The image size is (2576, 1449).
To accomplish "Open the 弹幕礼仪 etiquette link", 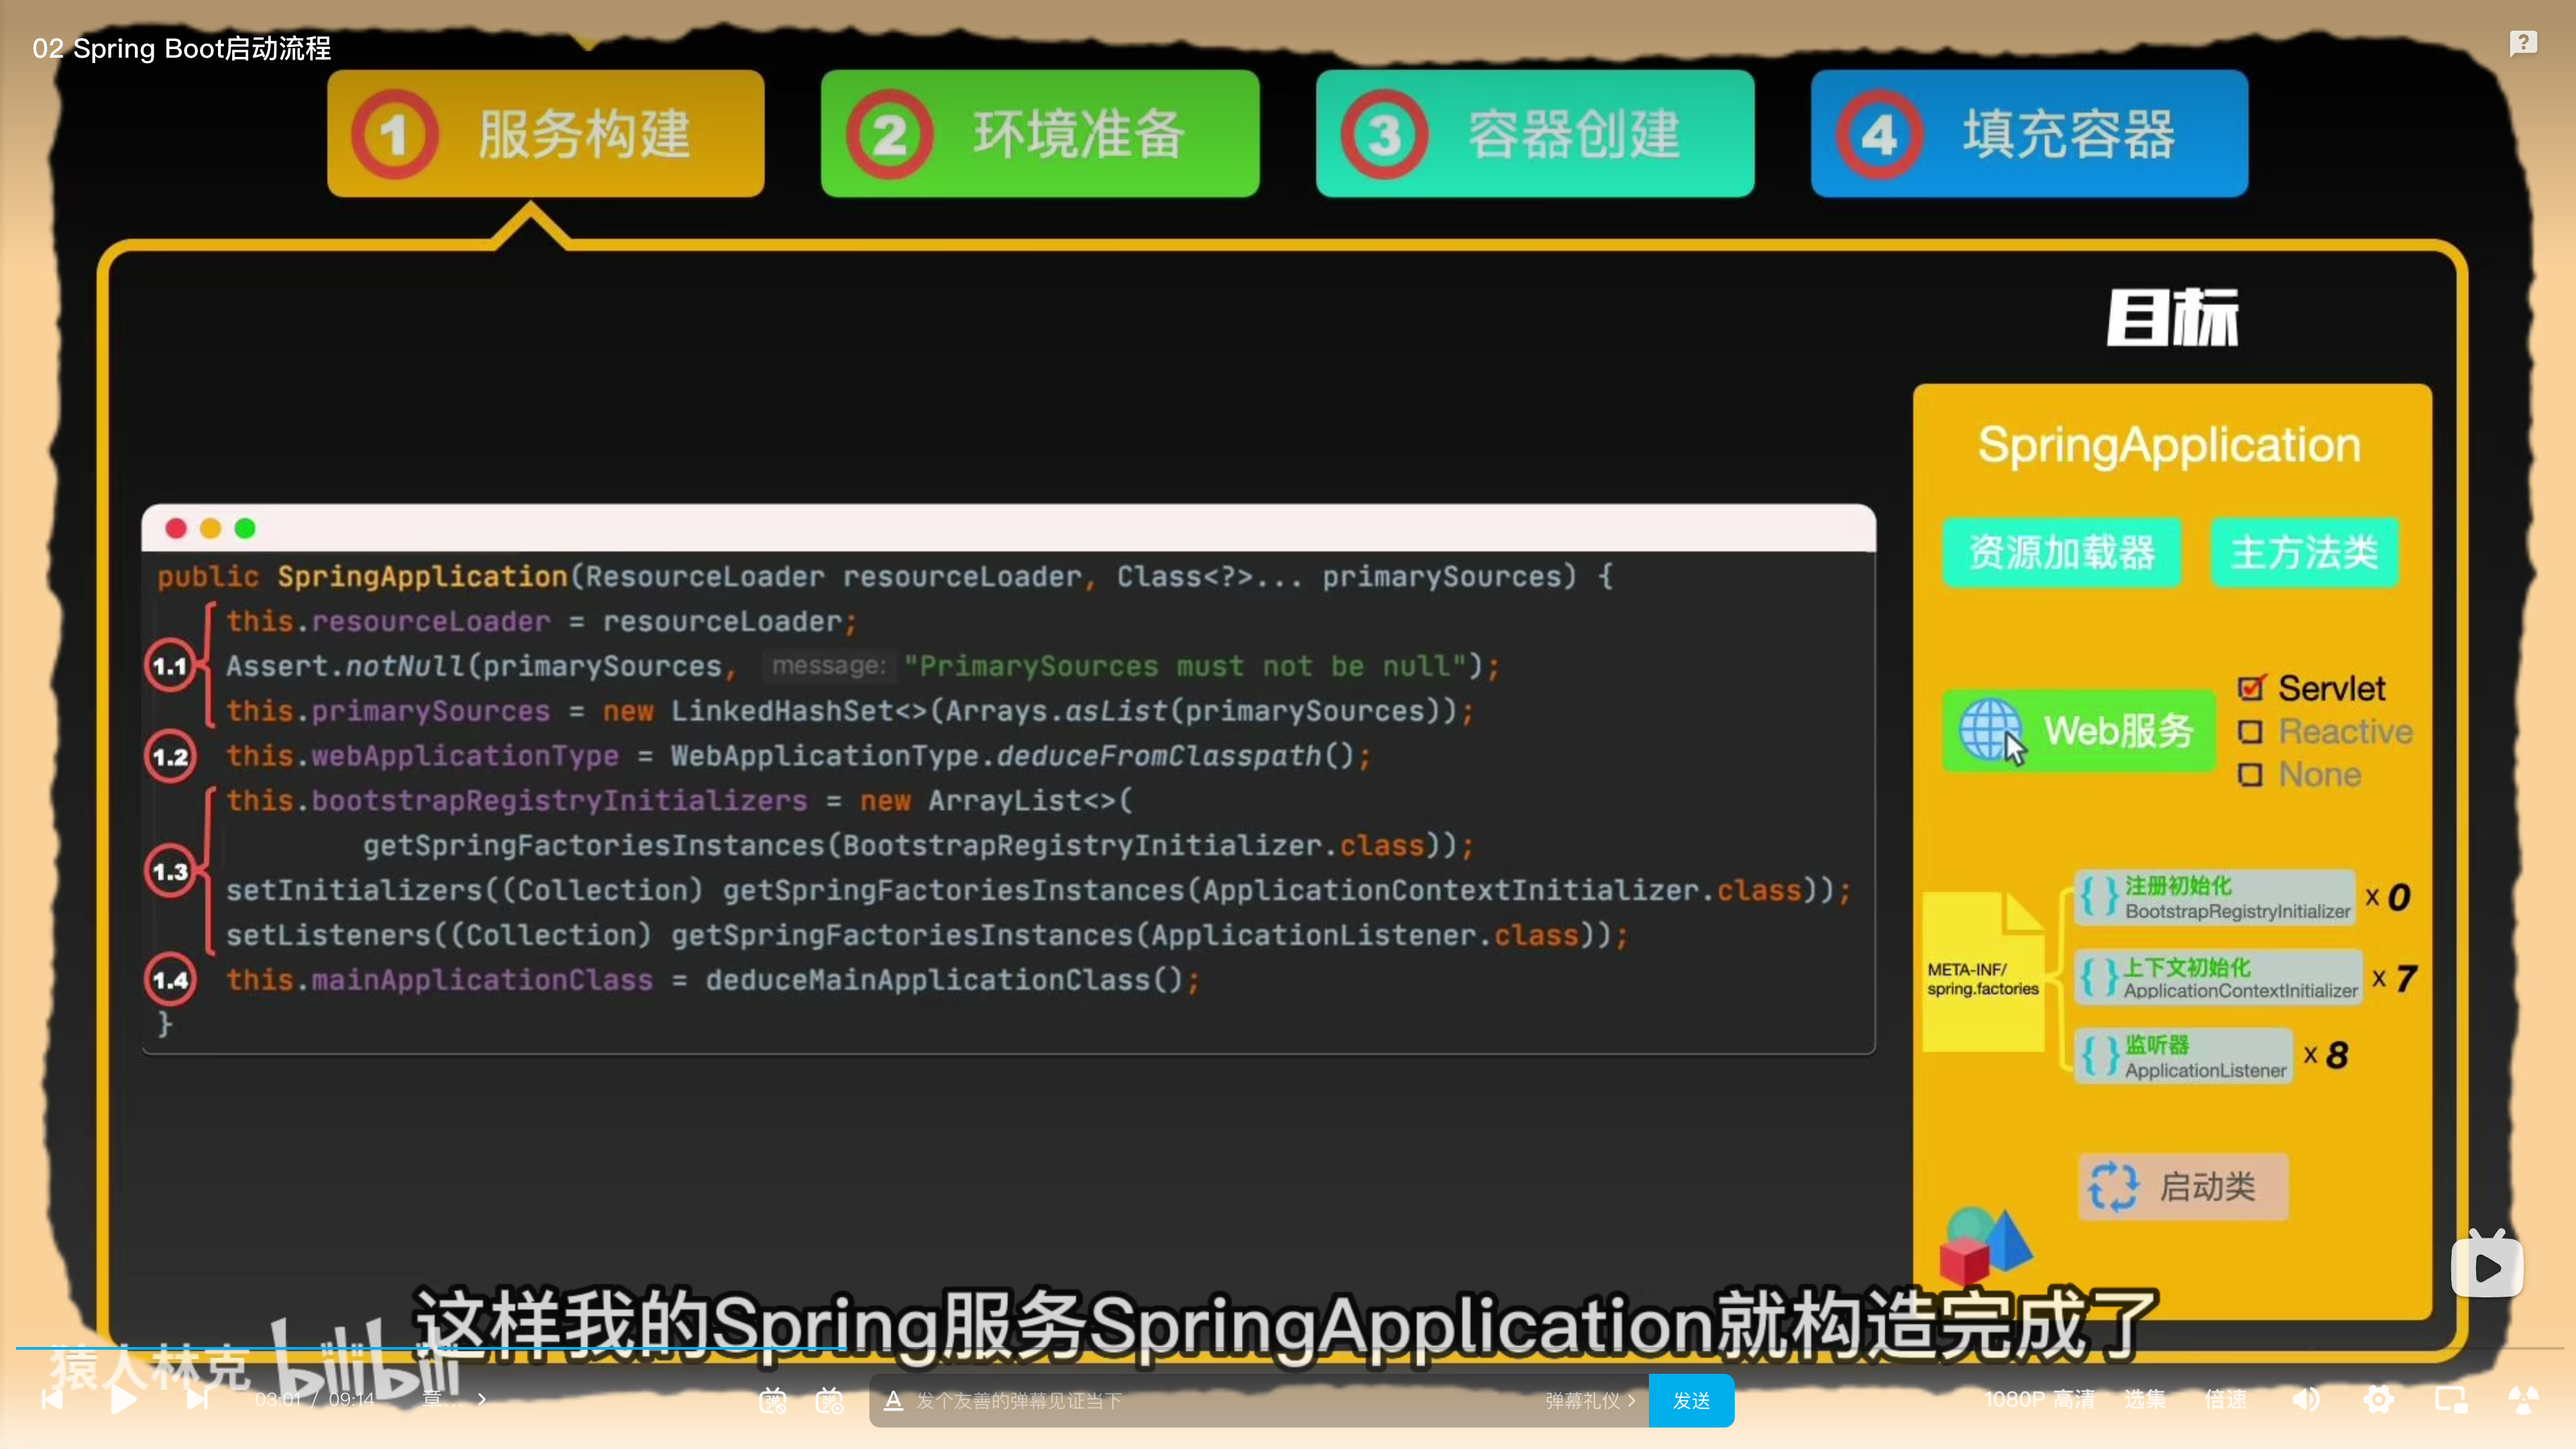I will click(1589, 1400).
